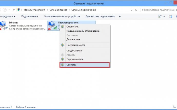Click Подключение к toolbar button

coord(30,16)
